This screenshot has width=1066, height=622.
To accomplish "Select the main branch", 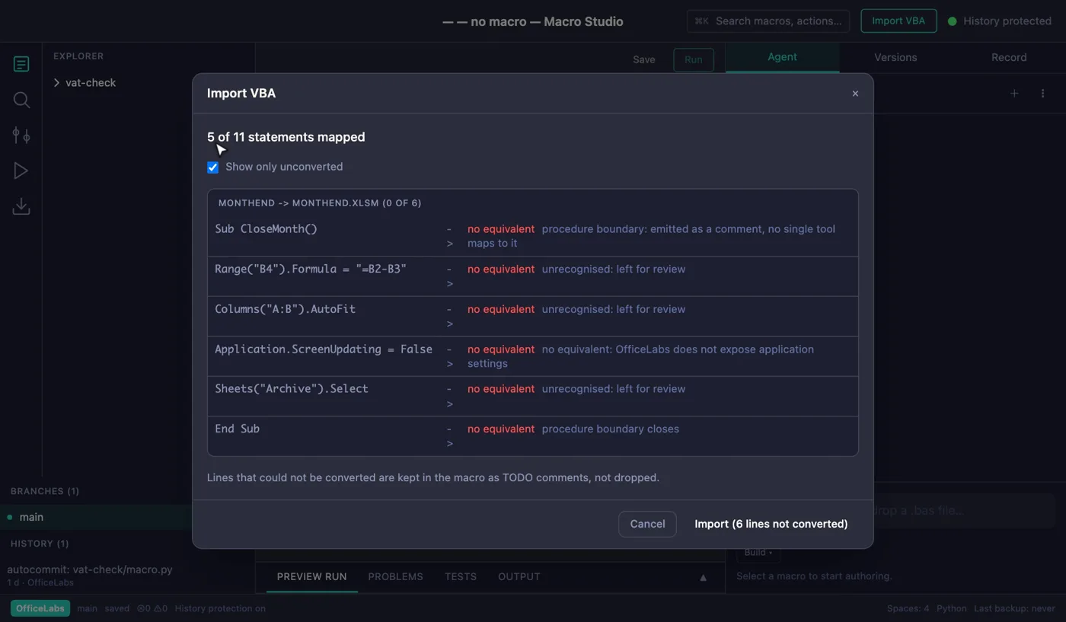I will [96, 517].
